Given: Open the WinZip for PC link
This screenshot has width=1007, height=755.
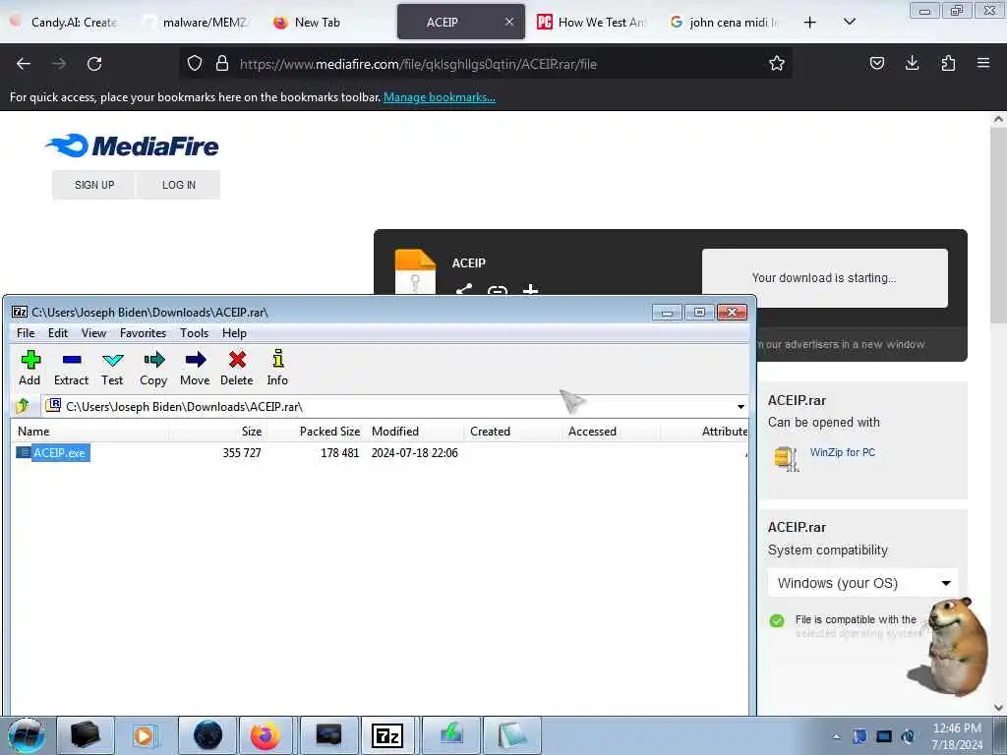Looking at the screenshot, I should point(843,452).
